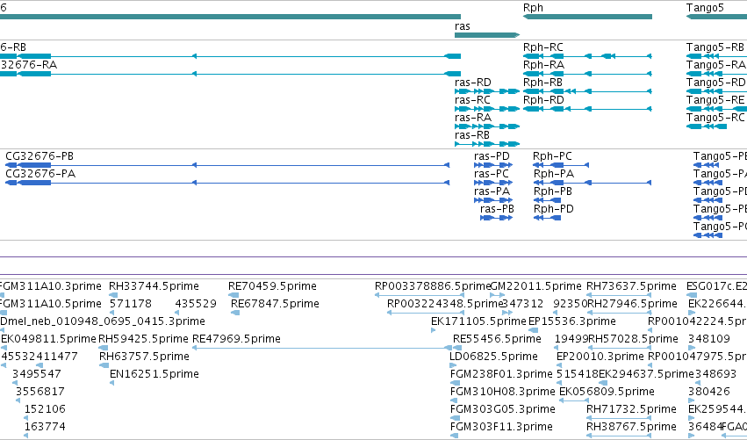Select the Tango5-RE transcript
The height and width of the screenshot is (440, 747).
click(716, 109)
